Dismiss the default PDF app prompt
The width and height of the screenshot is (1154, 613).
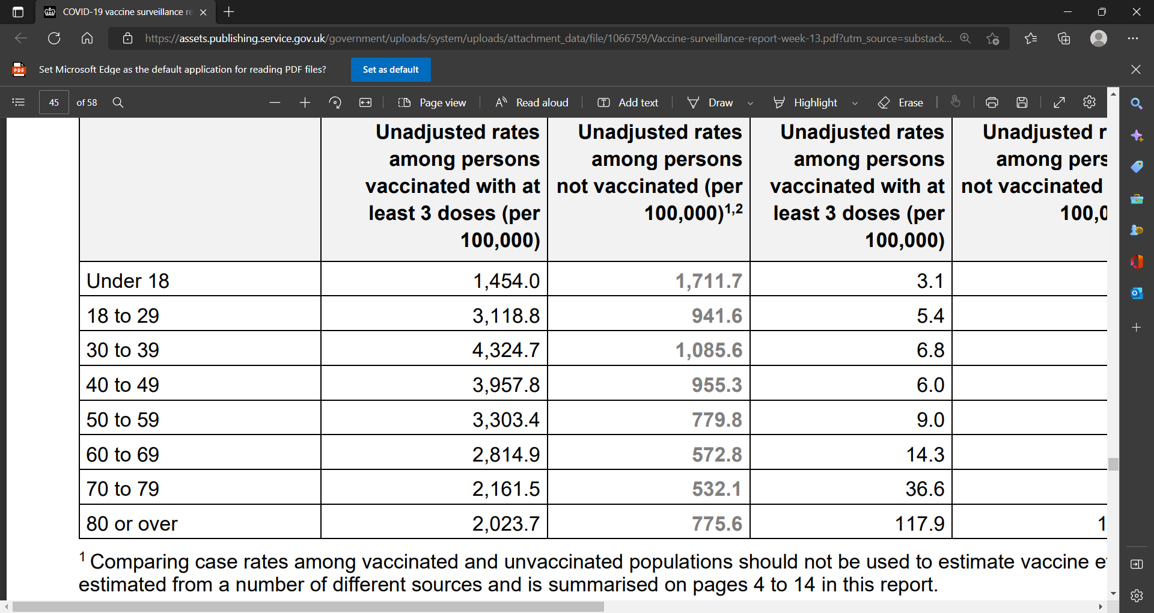coord(1136,70)
